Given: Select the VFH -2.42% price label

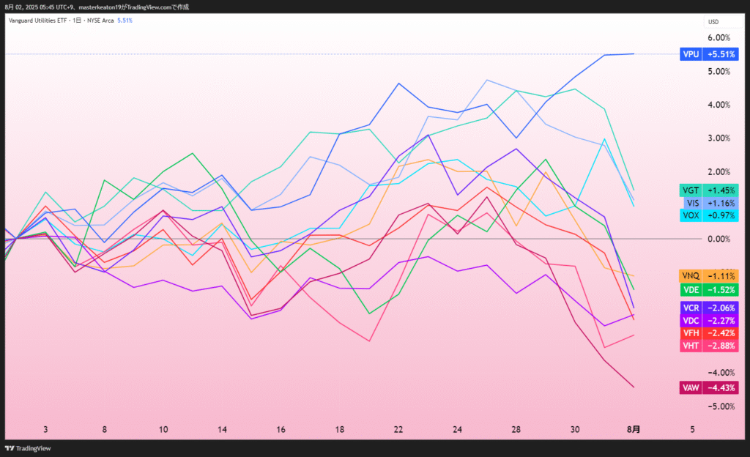Looking at the screenshot, I should 709,333.
